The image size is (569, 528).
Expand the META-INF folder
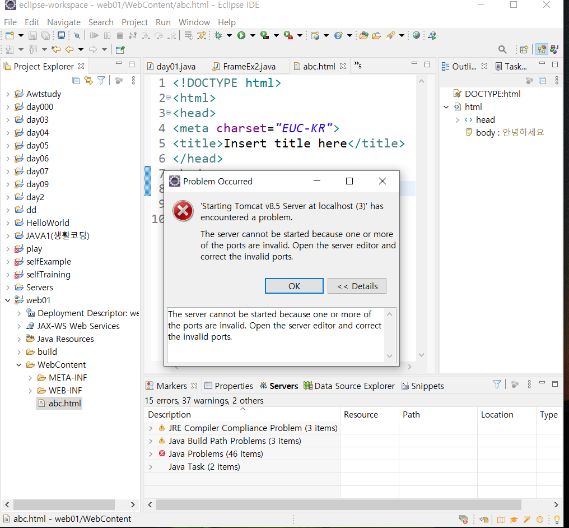[30, 378]
